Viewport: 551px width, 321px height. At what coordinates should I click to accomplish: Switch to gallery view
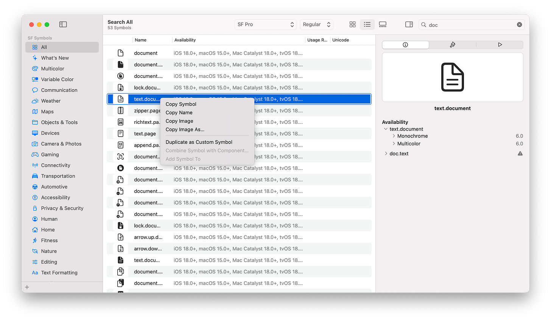pos(383,25)
